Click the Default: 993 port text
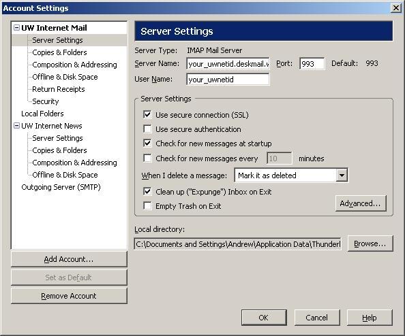Screen dimensions: 405x336 pos(355,63)
